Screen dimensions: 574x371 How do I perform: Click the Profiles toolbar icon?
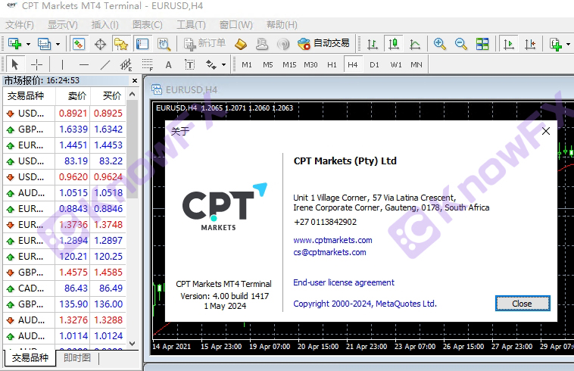click(x=44, y=44)
